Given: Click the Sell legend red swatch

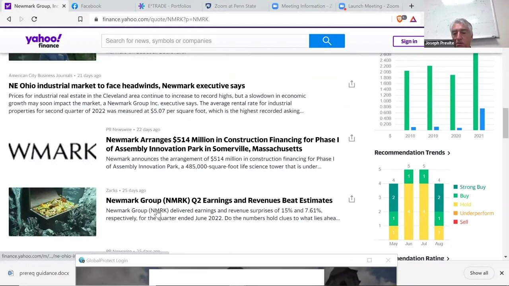Looking at the screenshot, I should pos(455,222).
